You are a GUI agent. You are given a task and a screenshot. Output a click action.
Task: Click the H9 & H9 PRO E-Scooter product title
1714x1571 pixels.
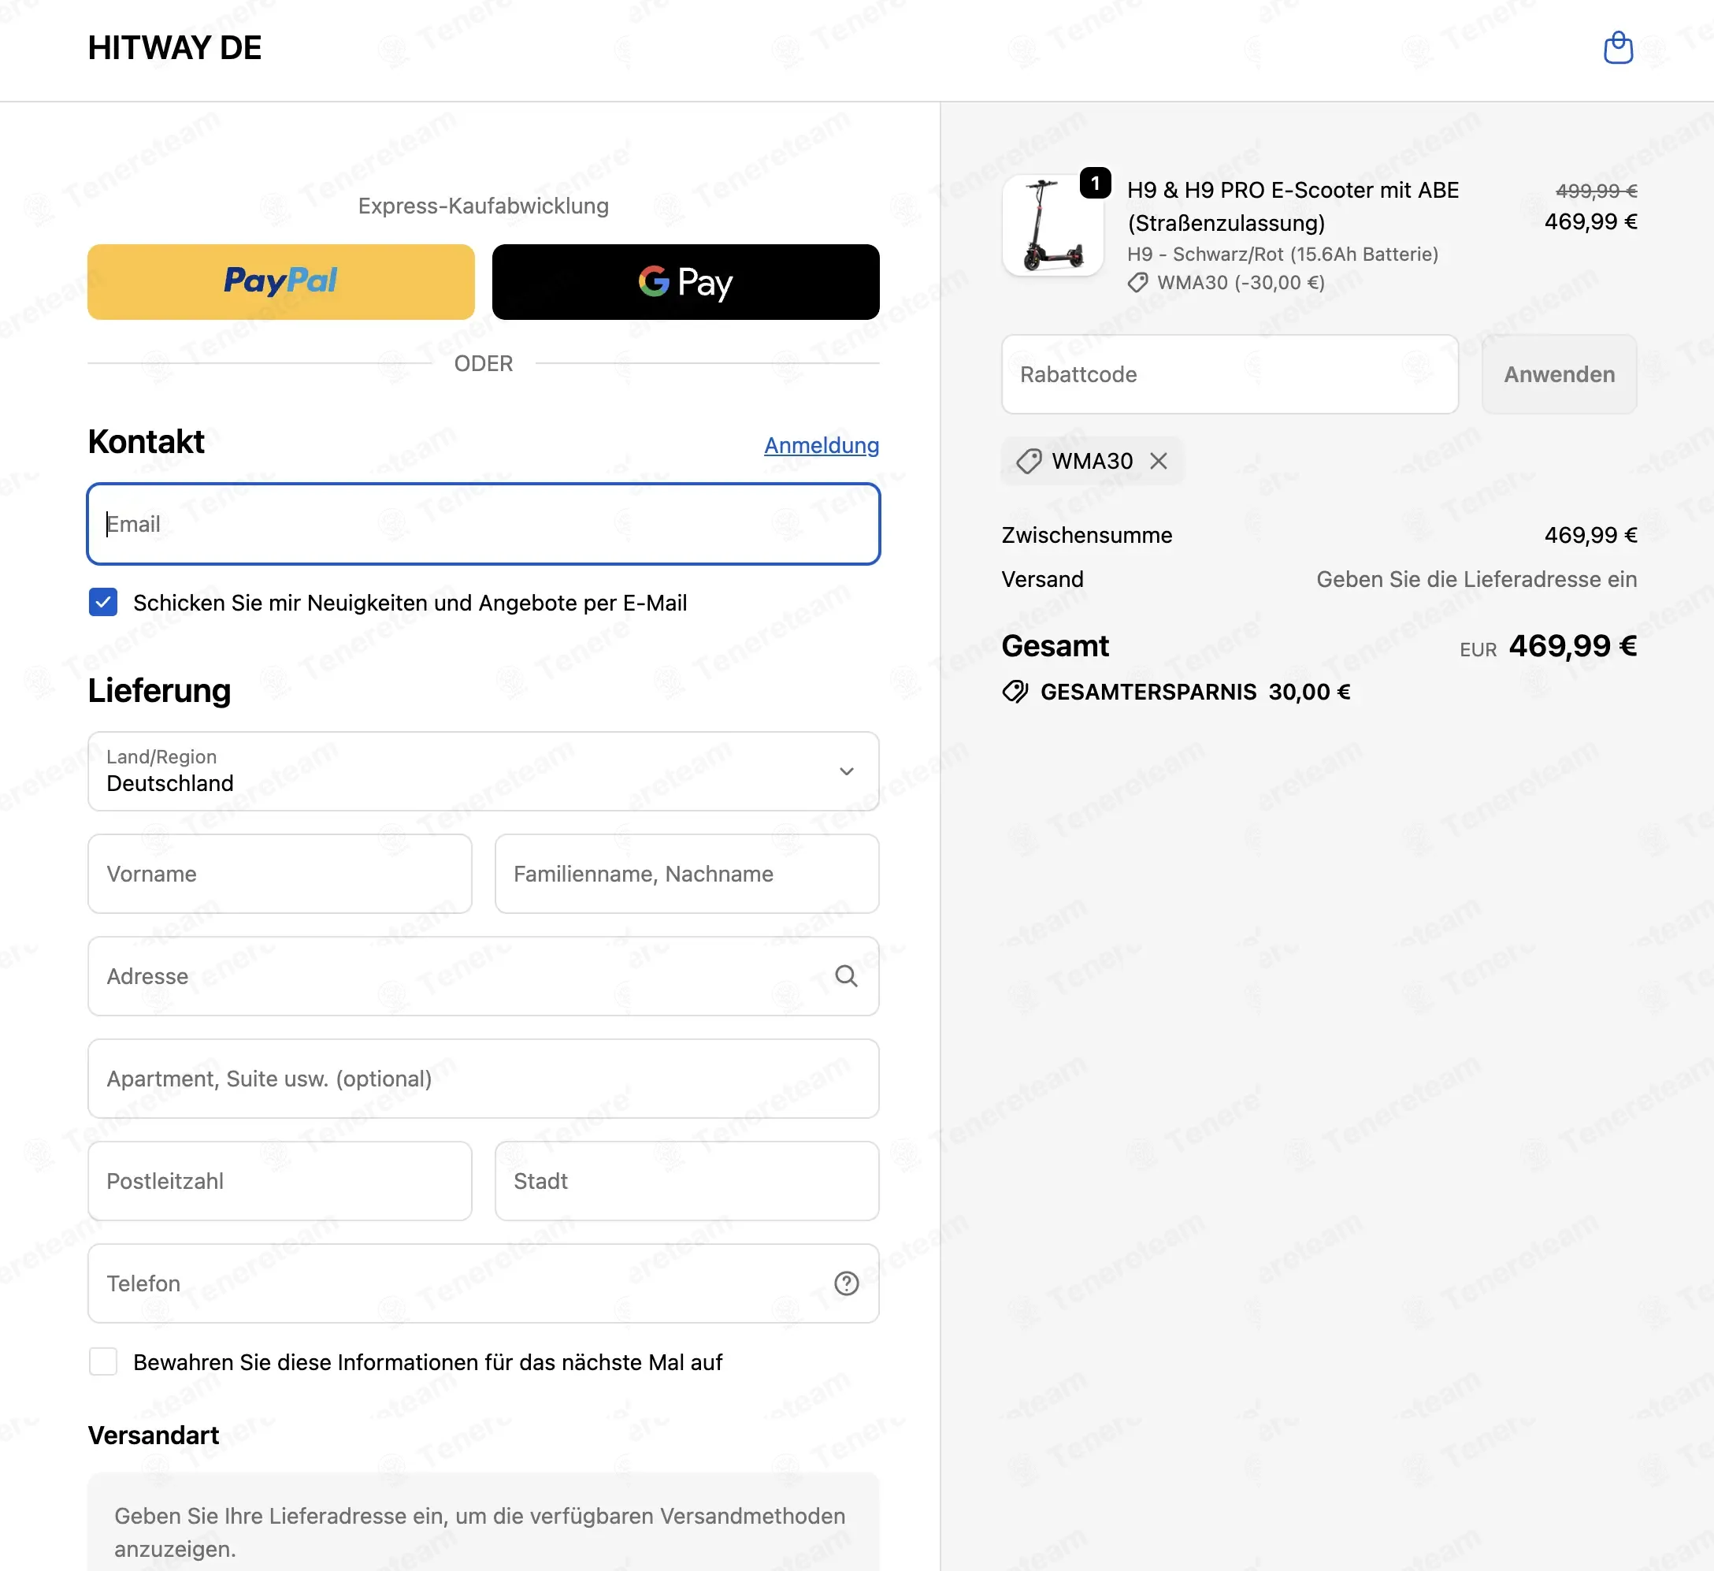[x=1293, y=206]
